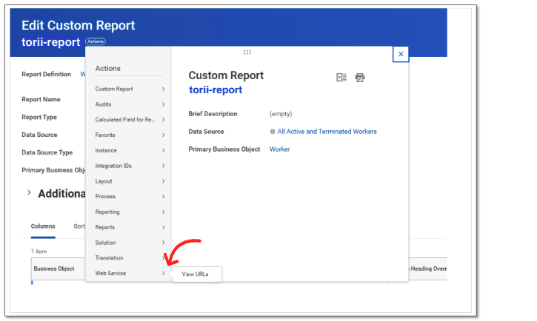Click the Actions pill next to torii-report
The image size is (537, 321).
96,41
